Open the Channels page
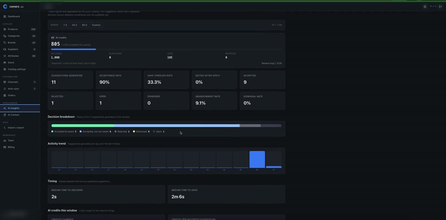This screenshot has height=220, width=446. point(20,82)
